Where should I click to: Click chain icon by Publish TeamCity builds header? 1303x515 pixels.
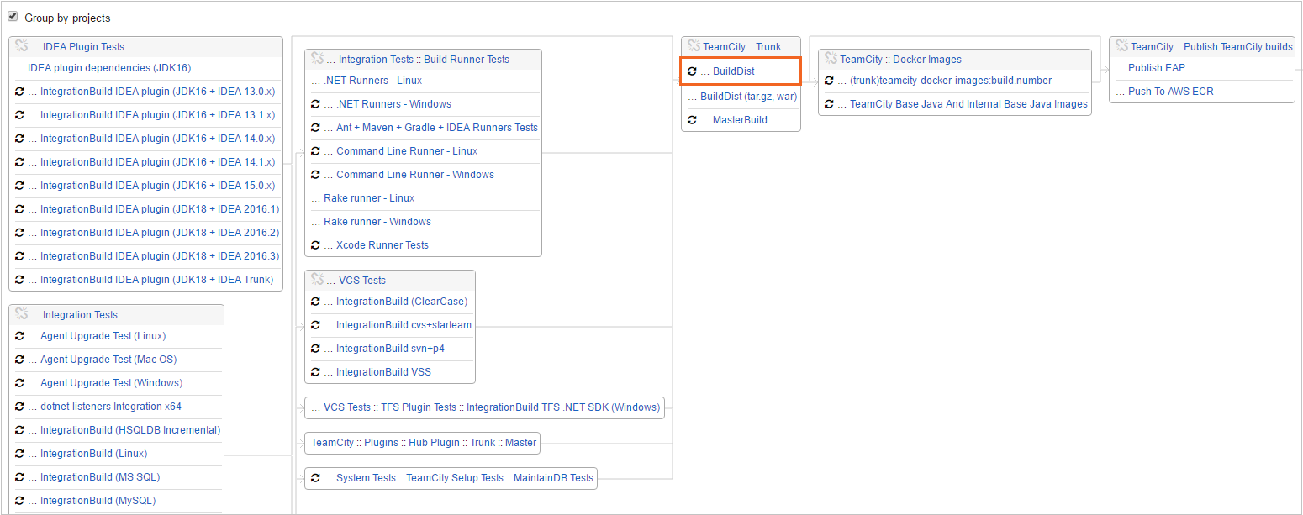click(1121, 46)
